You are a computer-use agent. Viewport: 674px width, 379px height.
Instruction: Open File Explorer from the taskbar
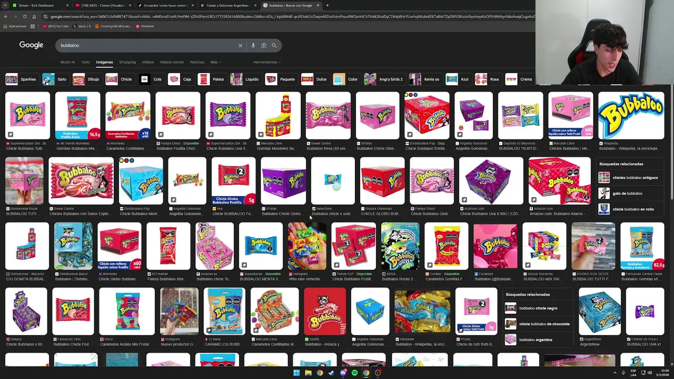(x=308, y=373)
